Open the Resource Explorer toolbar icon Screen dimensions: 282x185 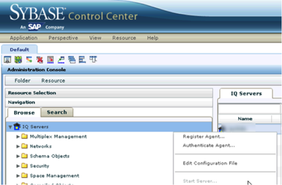point(29,60)
